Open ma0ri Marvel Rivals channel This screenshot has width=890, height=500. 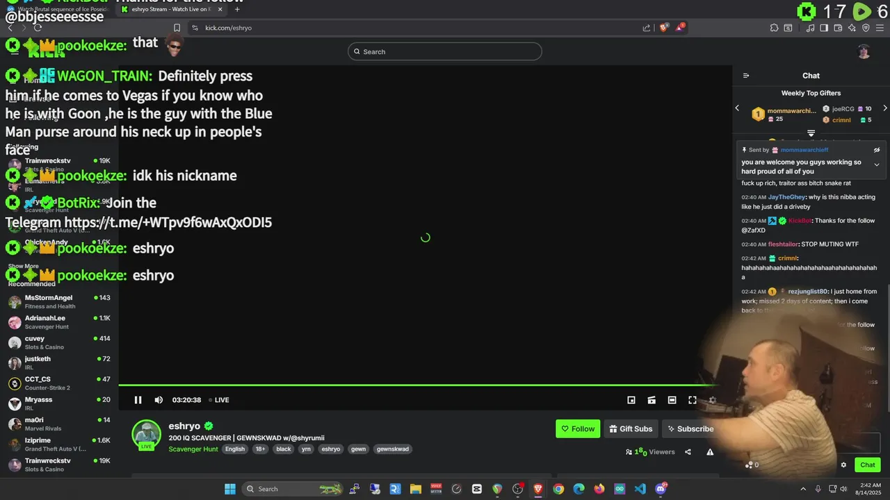tap(59, 424)
